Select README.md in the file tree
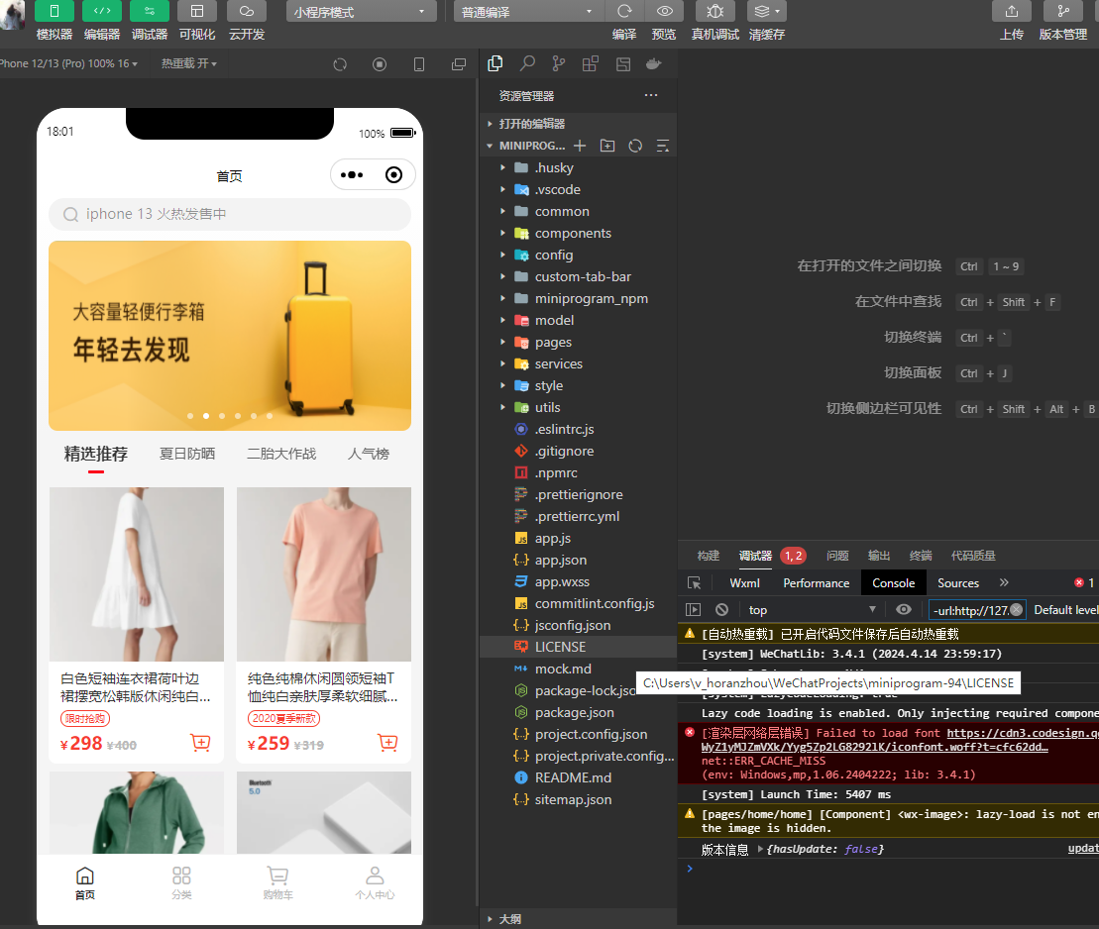Image resolution: width=1099 pixels, height=929 pixels. pyautogui.click(x=578, y=778)
